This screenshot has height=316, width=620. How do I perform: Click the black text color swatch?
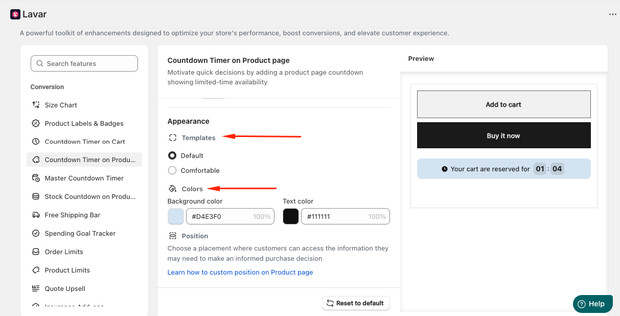pos(291,216)
